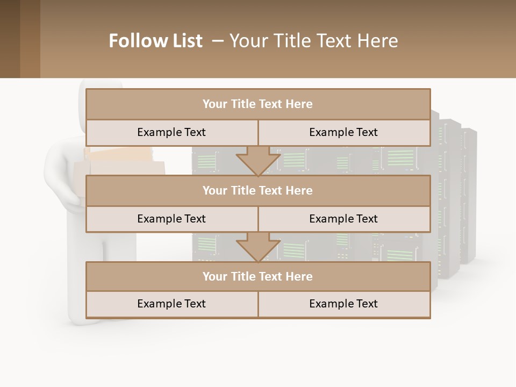Select the middle table's title header bar
This screenshot has height=387, width=516.
pos(258,190)
